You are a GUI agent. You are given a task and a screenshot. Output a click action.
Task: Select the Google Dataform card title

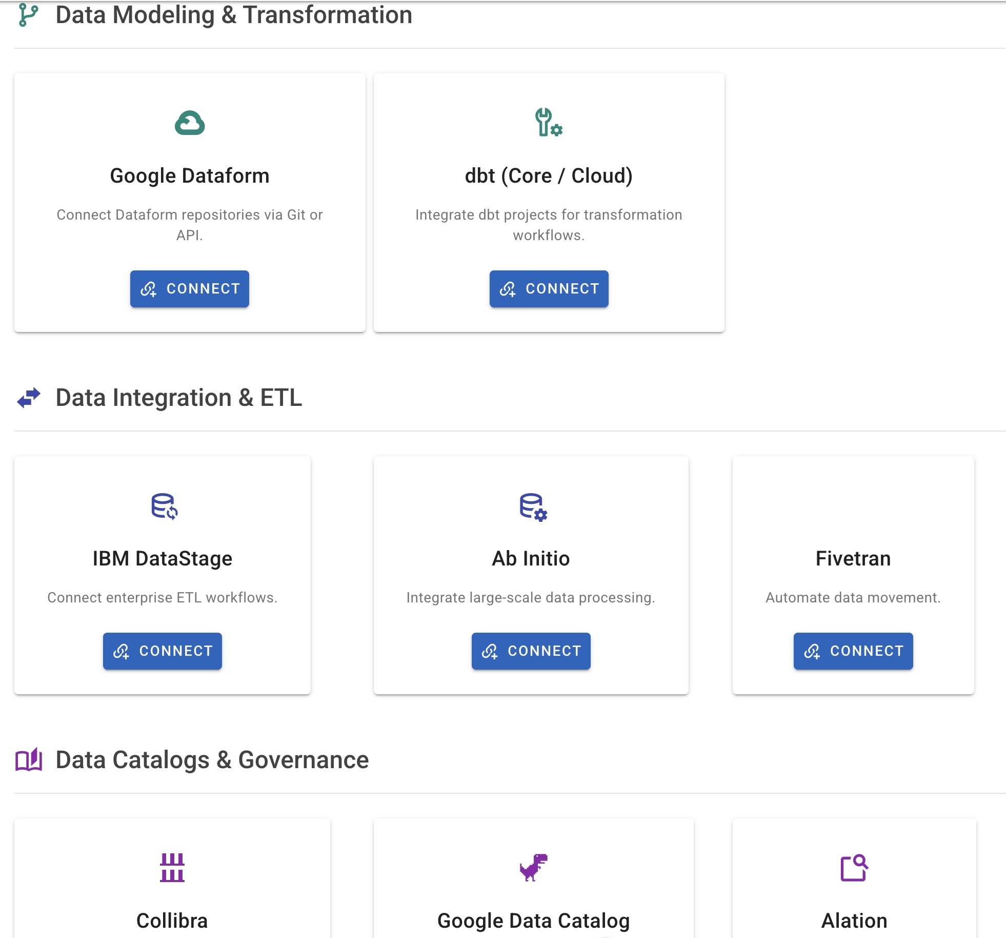(x=190, y=175)
